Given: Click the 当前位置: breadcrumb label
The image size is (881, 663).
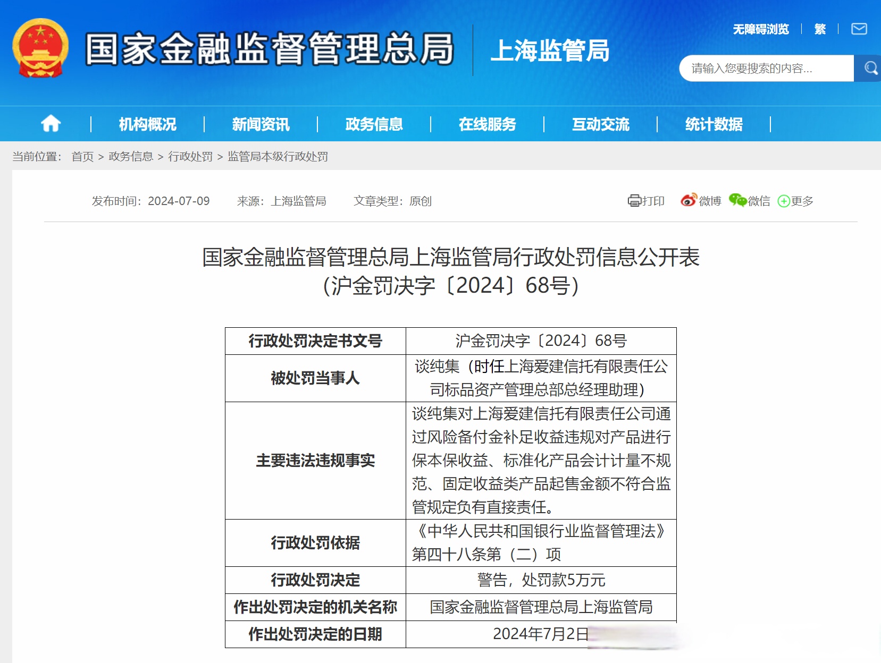Looking at the screenshot, I should 37,156.
